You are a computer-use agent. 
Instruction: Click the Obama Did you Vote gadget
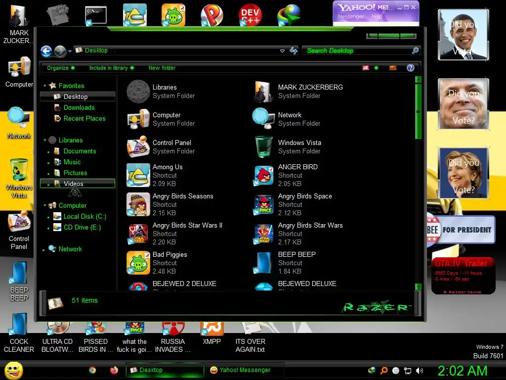464,35
